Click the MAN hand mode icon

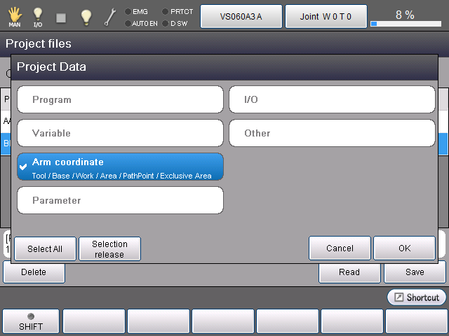[14, 16]
